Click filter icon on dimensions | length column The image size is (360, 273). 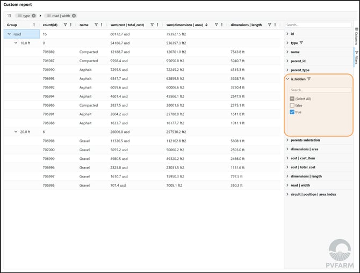(x=269, y=25)
